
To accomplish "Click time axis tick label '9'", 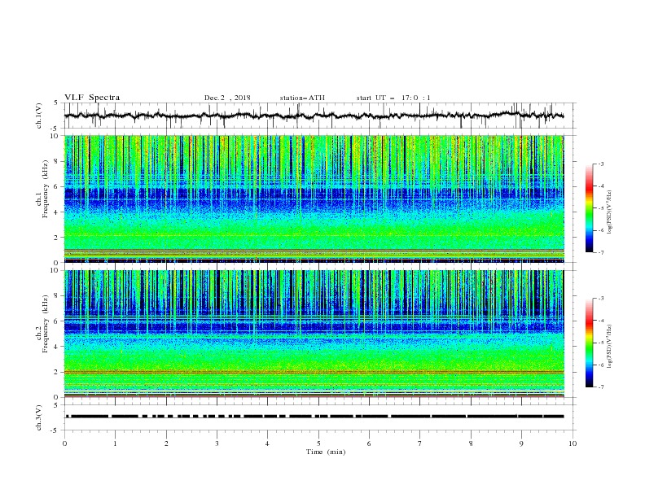I will 521,443.
